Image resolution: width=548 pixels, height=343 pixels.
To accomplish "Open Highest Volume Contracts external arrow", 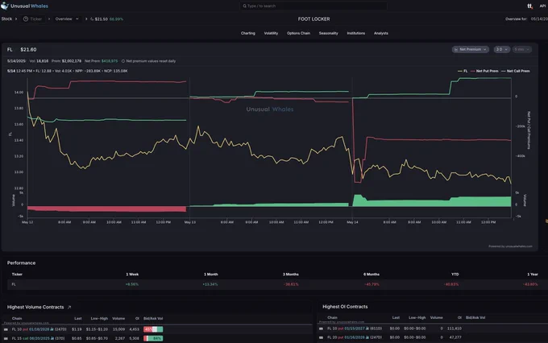I will coord(69,308).
